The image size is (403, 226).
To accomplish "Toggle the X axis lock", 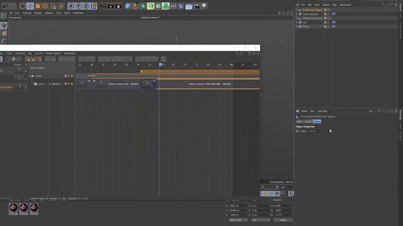I will tap(71, 6).
